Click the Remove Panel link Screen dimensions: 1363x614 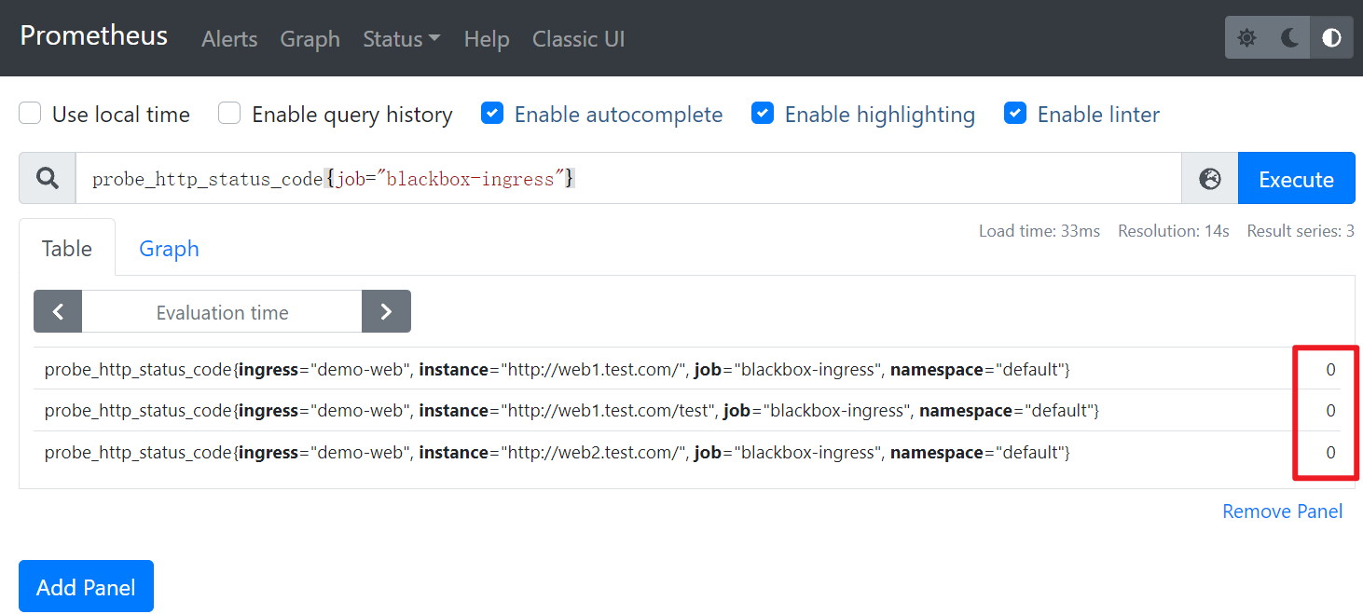coord(1282,512)
